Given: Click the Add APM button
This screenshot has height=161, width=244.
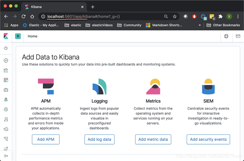Looking at the screenshot, I should [46, 139].
